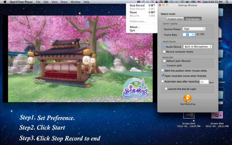Screen dimensions: 232x145
Task: Select Record computer Audio option
Action: [x=164, y=52]
